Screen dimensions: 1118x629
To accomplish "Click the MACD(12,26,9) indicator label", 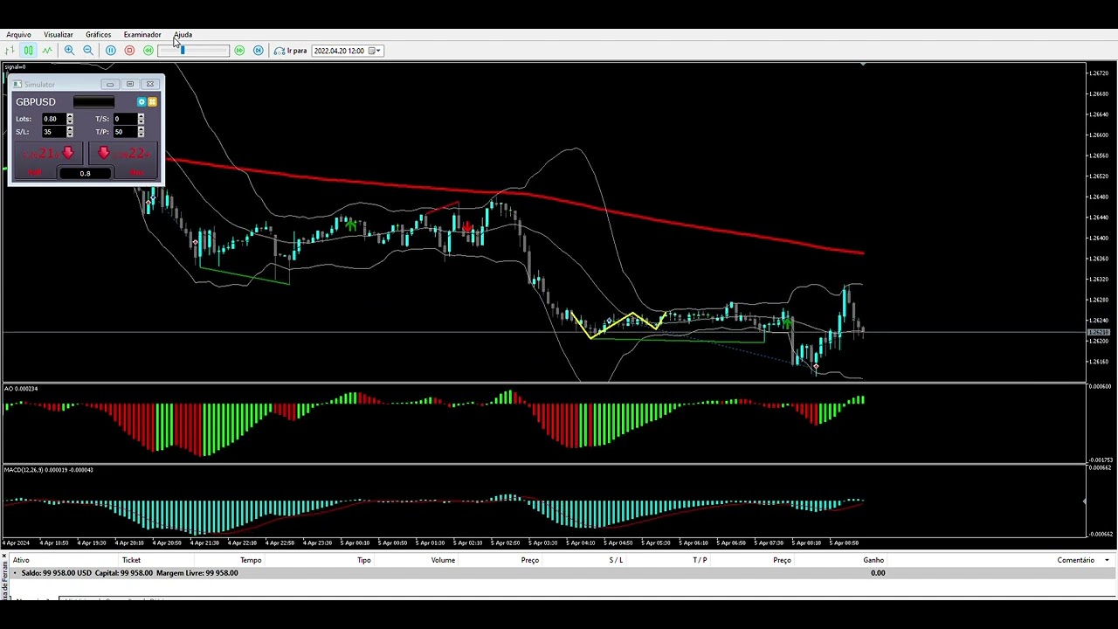I will pos(48,470).
